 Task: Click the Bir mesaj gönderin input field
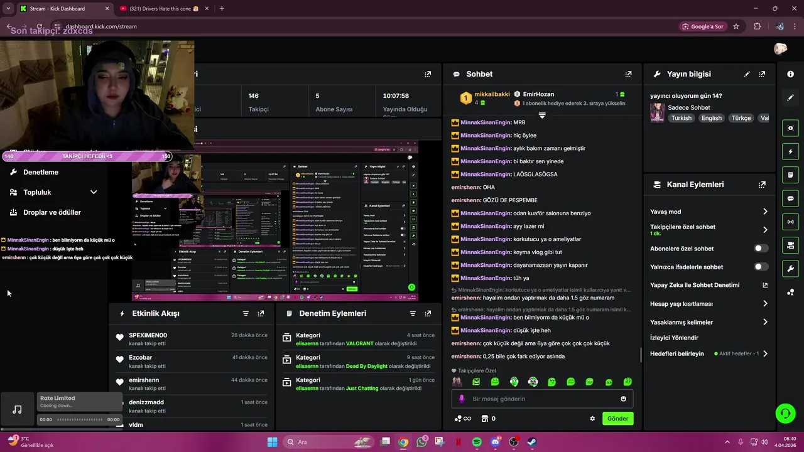542,399
